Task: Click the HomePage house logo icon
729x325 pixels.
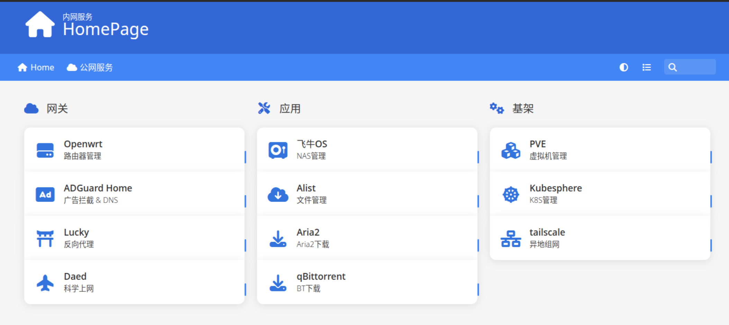Action: pyautogui.click(x=40, y=24)
